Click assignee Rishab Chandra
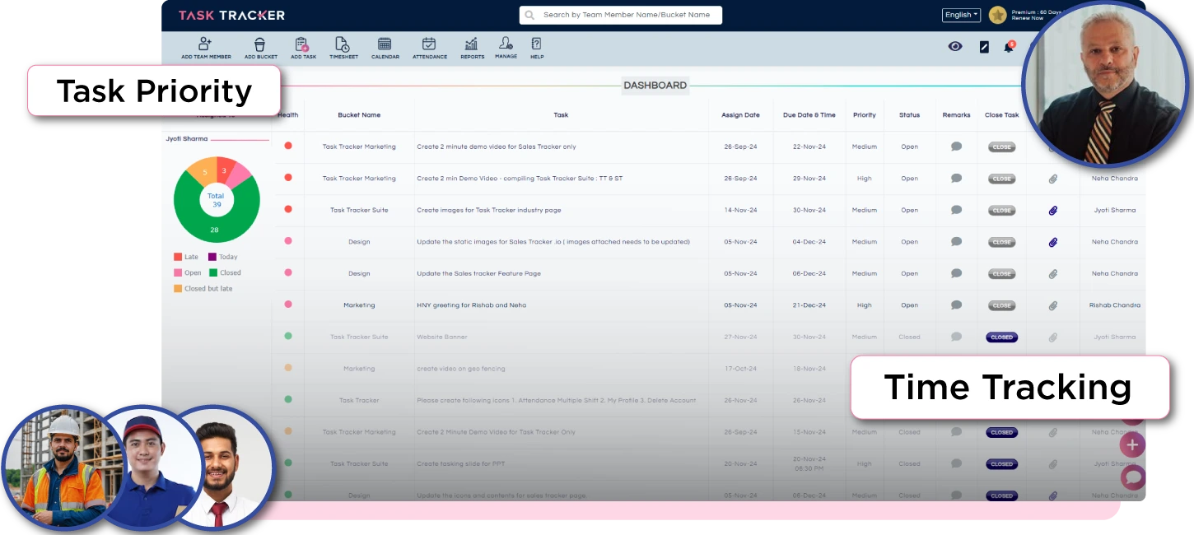 (1114, 305)
